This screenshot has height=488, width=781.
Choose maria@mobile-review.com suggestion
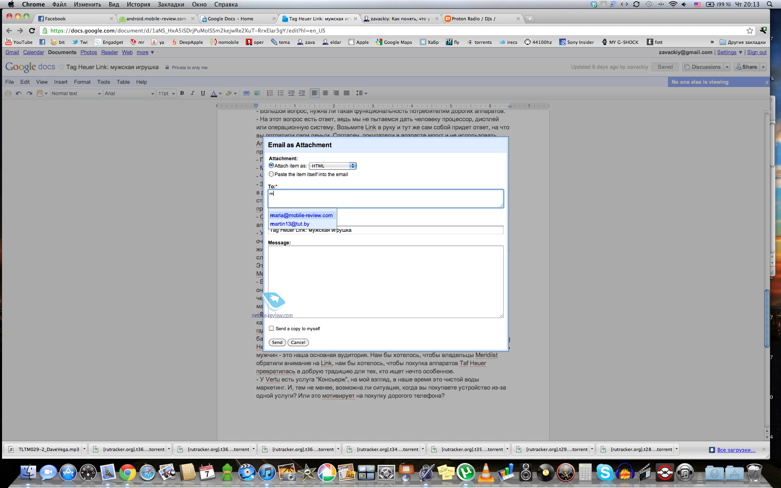tap(302, 216)
